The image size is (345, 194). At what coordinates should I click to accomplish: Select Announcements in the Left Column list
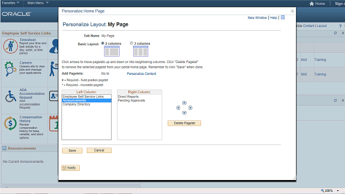[x=86, y=101]
